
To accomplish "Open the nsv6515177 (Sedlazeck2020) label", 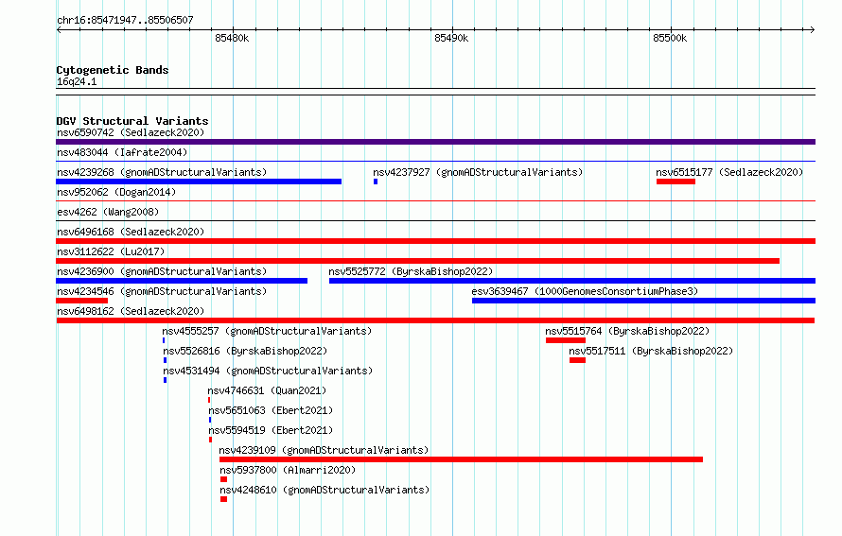I will coord(729,172).
